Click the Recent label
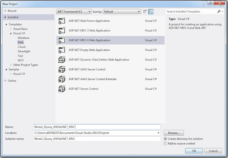 (x=12, y=11)
